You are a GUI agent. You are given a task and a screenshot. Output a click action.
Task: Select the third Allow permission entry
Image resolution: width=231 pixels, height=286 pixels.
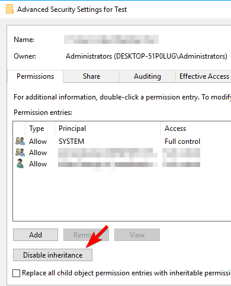pos(122,164)
